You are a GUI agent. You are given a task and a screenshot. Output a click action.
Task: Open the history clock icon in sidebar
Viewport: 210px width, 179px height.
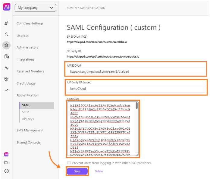point(6,79)
